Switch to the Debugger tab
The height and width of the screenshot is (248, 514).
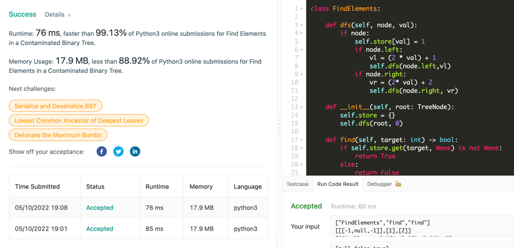(x=379, y=184)
